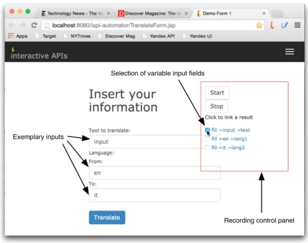The image size is (308, 243).
Task: Click the macOS green maximize button
Action: [28, 12]
